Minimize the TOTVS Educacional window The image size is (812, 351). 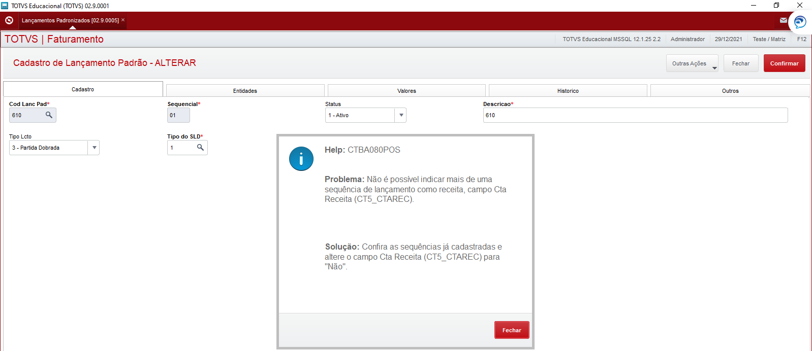[x=754, y=5]
